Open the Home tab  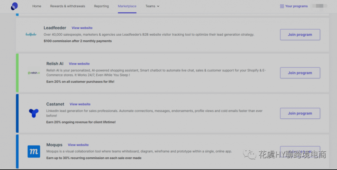pos(37,6)
